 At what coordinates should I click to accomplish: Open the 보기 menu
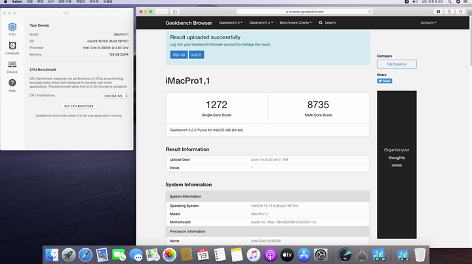(51, 2)
